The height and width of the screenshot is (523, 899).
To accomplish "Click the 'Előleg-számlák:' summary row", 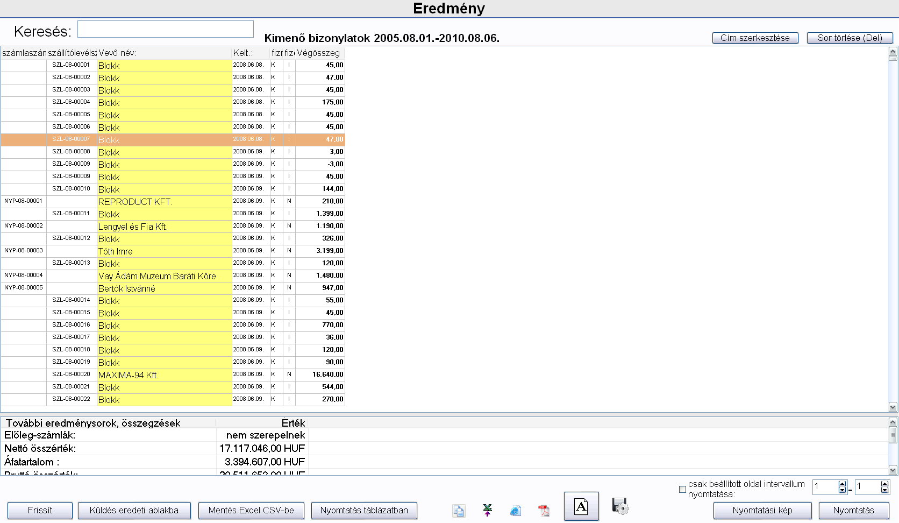I will [x=154, y=435].
